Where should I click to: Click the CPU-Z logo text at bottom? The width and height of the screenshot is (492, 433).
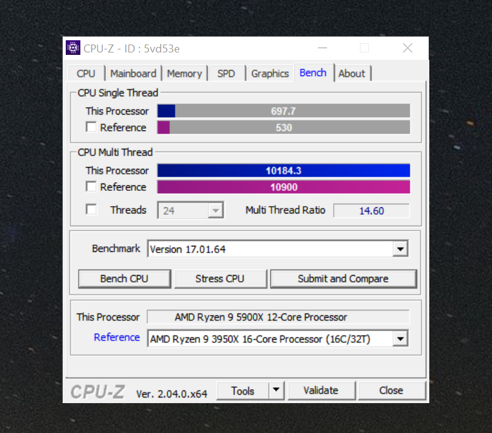click(x=97, y=392)
